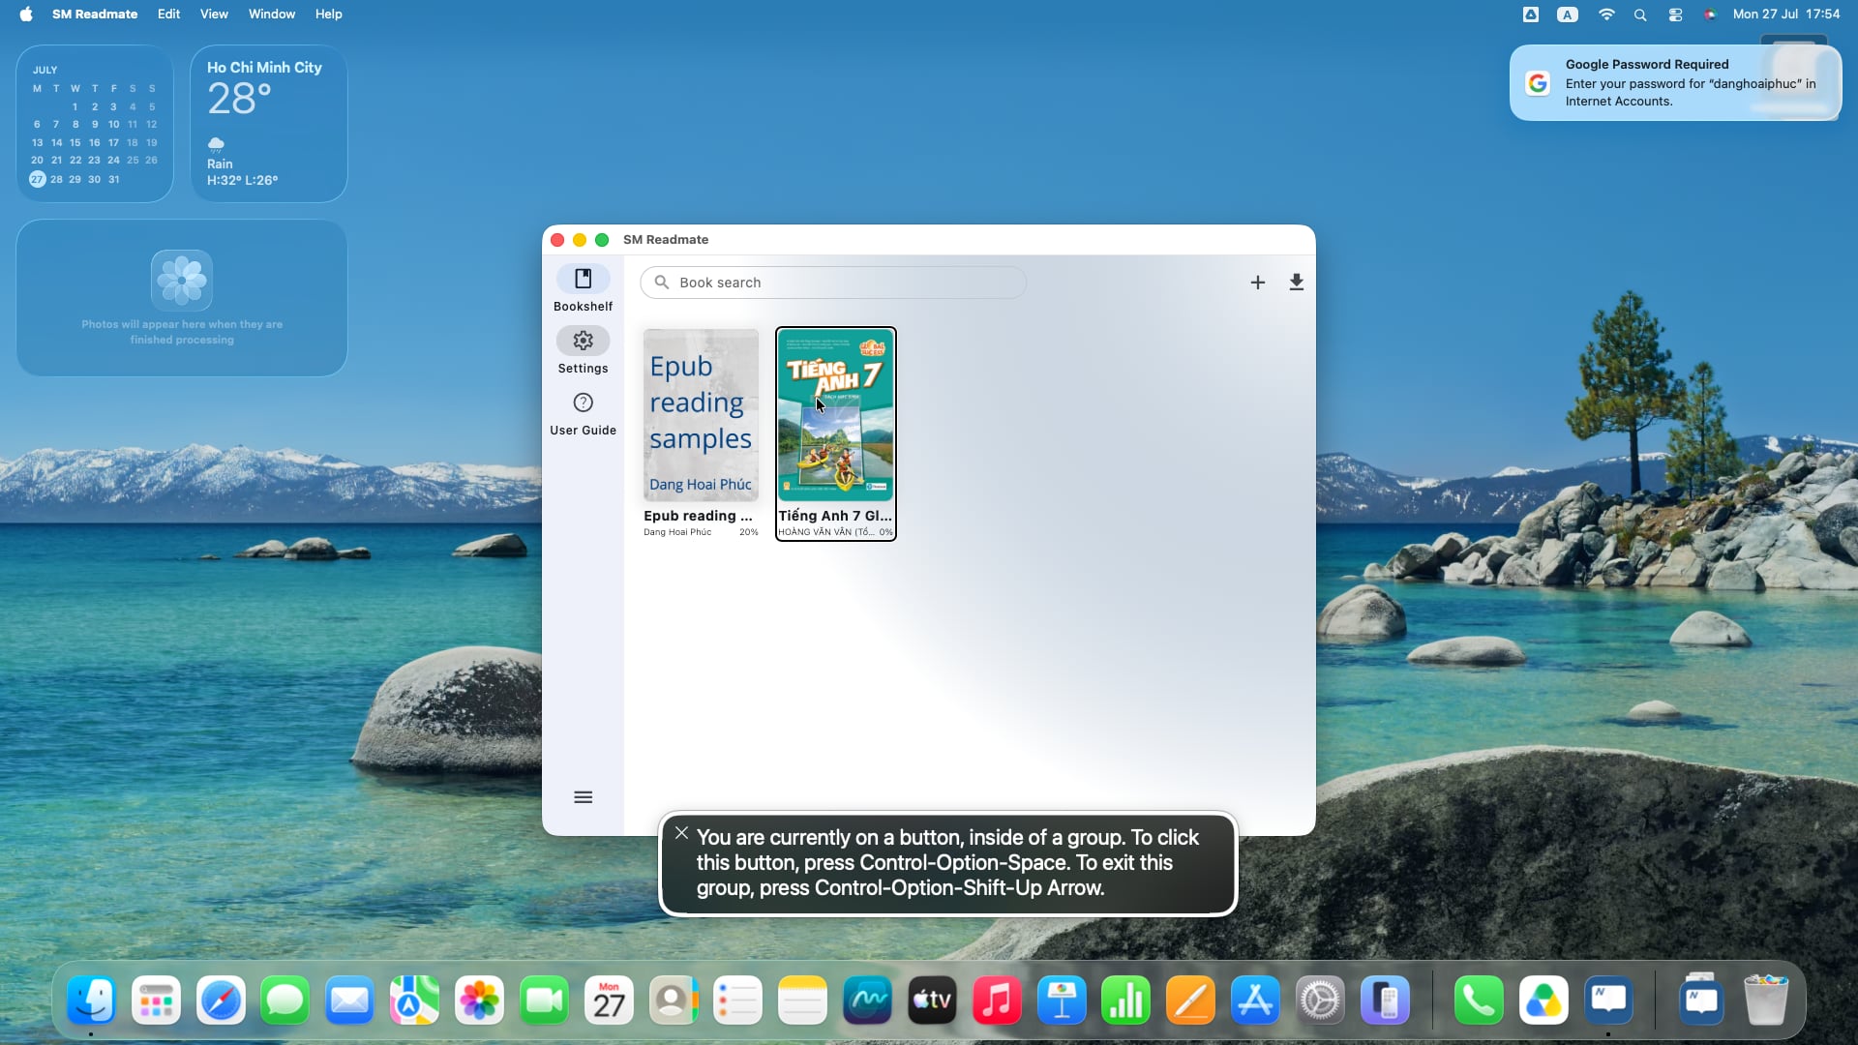
Task: Launch Safari from the Dock
Action: coord(221,1000)
